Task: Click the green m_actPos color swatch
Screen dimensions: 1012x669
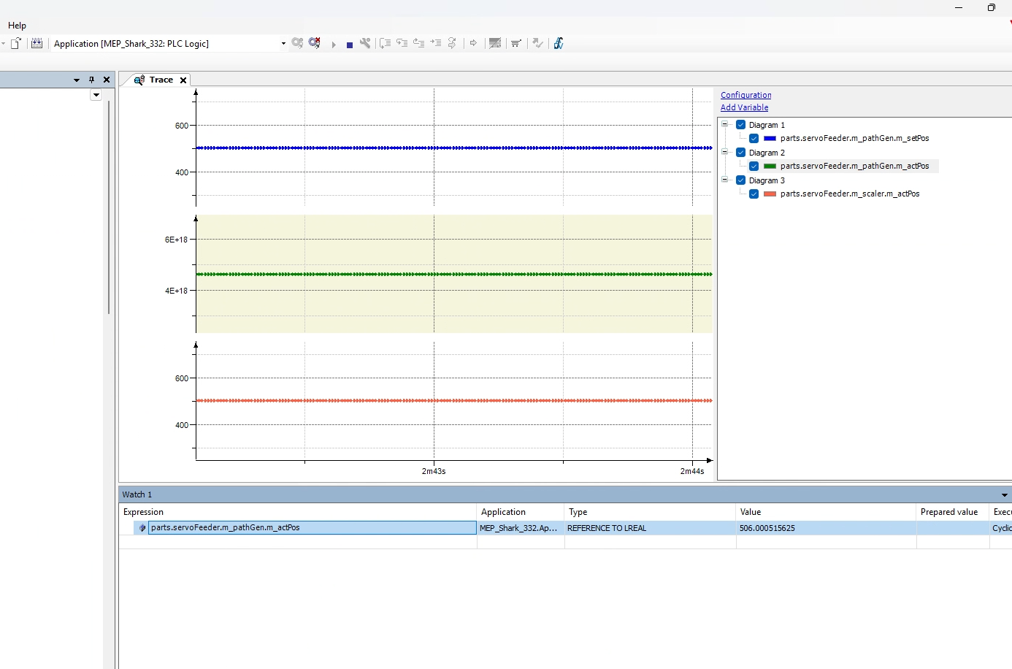Action: [770, 166]
